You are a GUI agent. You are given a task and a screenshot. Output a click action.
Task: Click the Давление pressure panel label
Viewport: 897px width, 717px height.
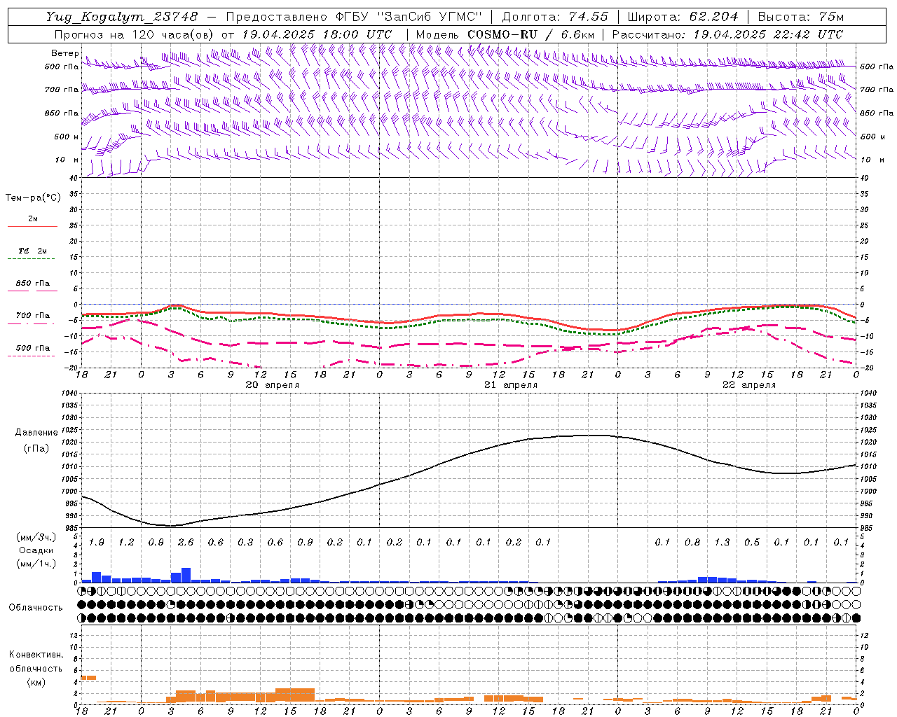click(x=36, y=433)
